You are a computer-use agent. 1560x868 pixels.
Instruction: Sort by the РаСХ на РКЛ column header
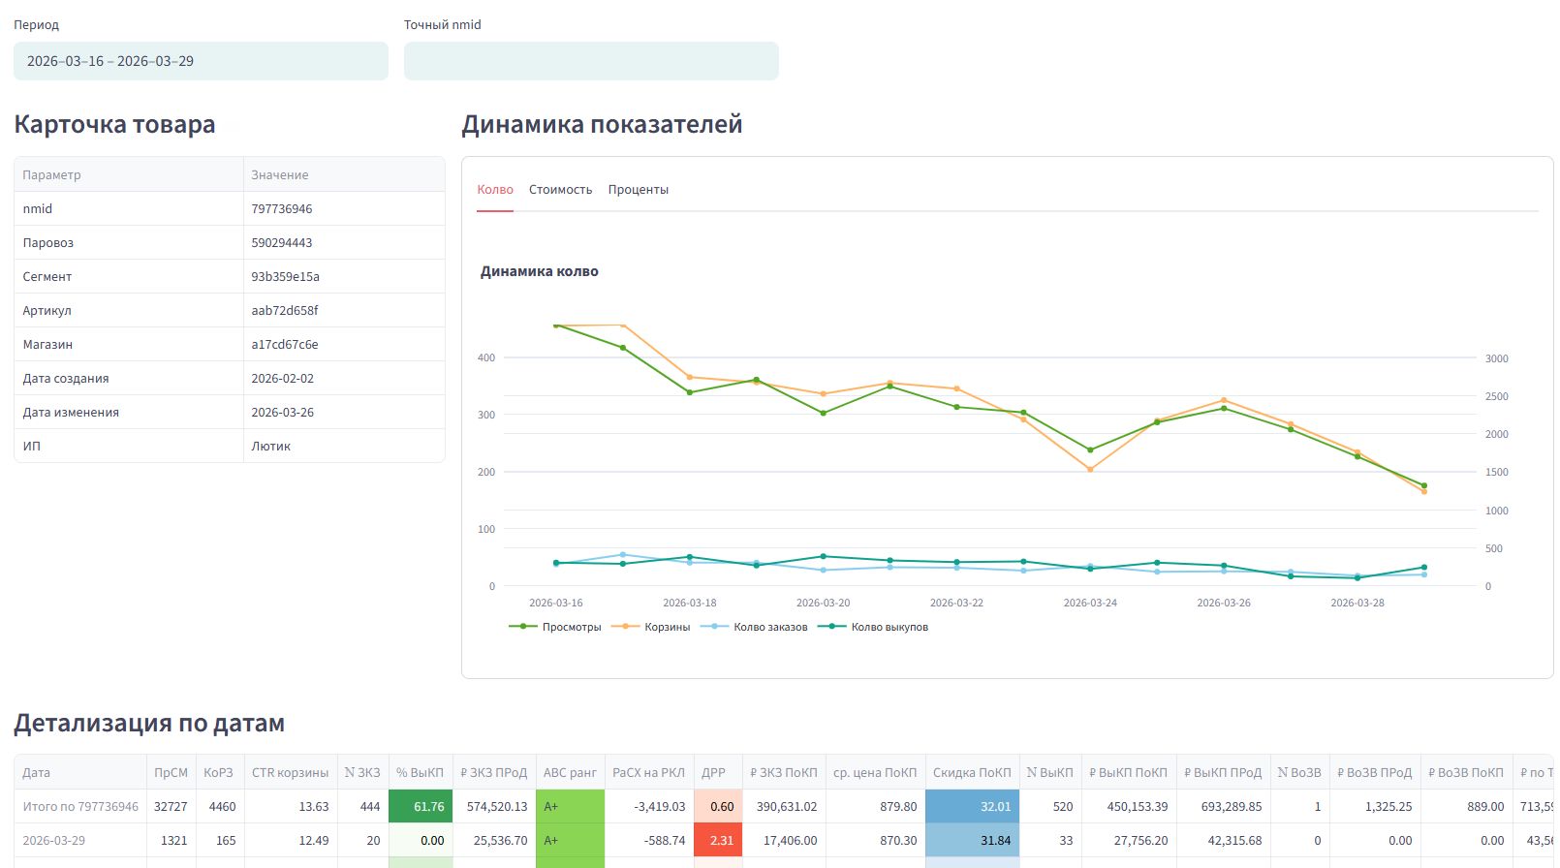[649, 772]
